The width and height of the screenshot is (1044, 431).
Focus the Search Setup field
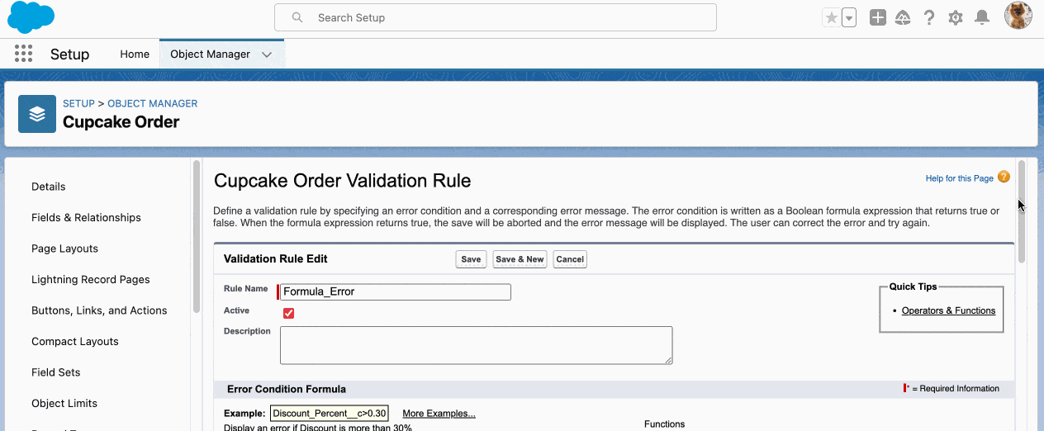coord(496,17)
